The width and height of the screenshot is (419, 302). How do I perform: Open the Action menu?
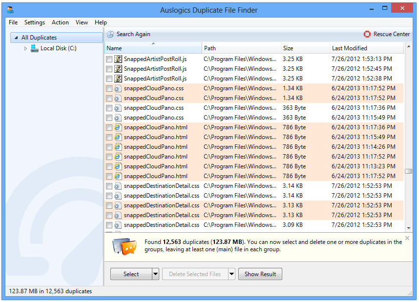tap(60, 22)
